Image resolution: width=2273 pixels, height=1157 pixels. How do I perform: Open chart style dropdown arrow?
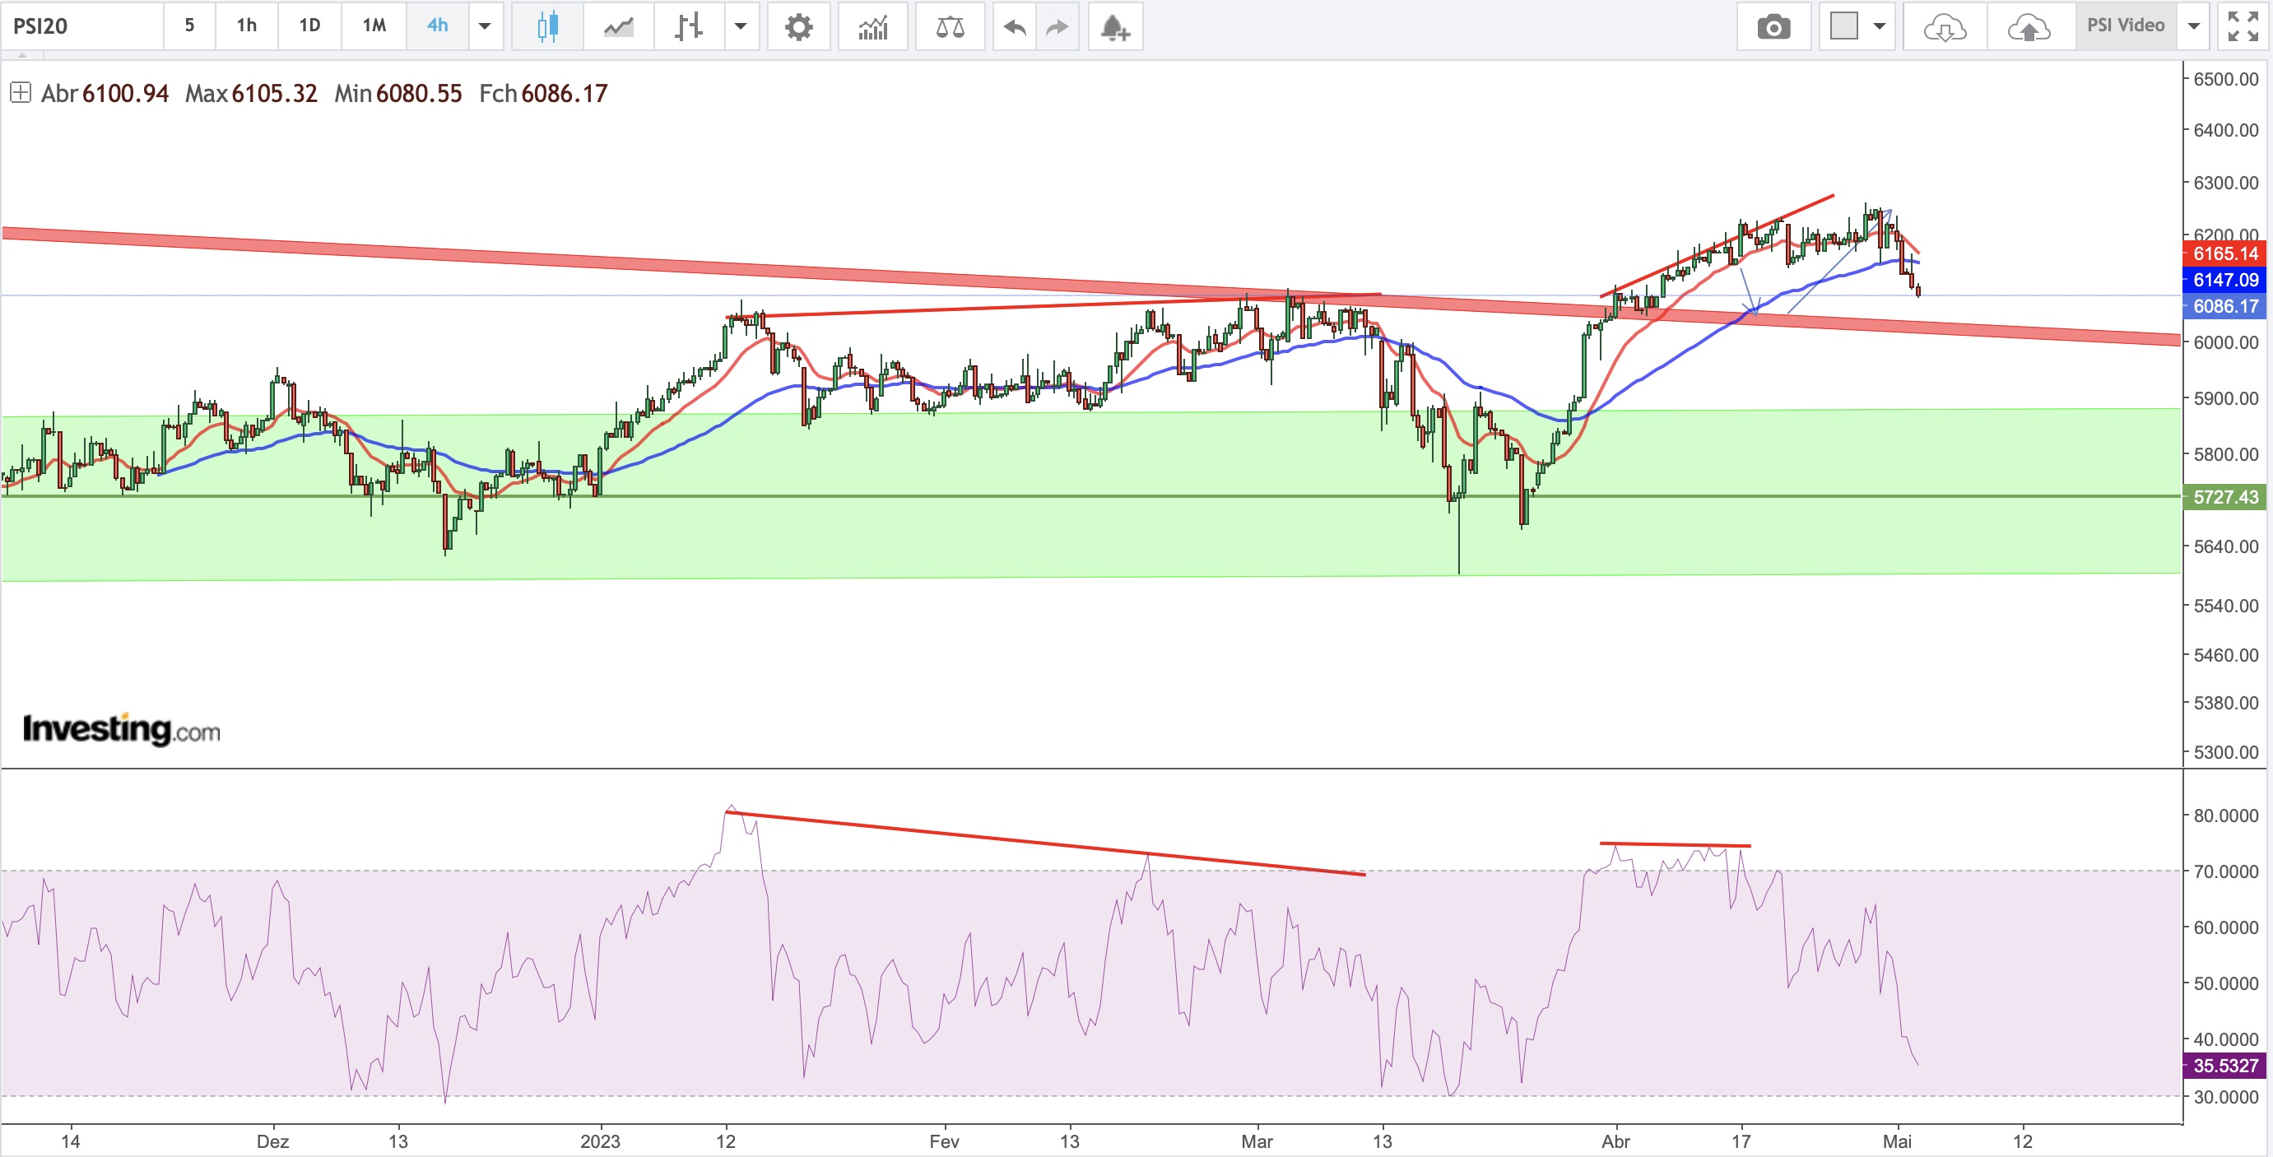coord(741,26)
